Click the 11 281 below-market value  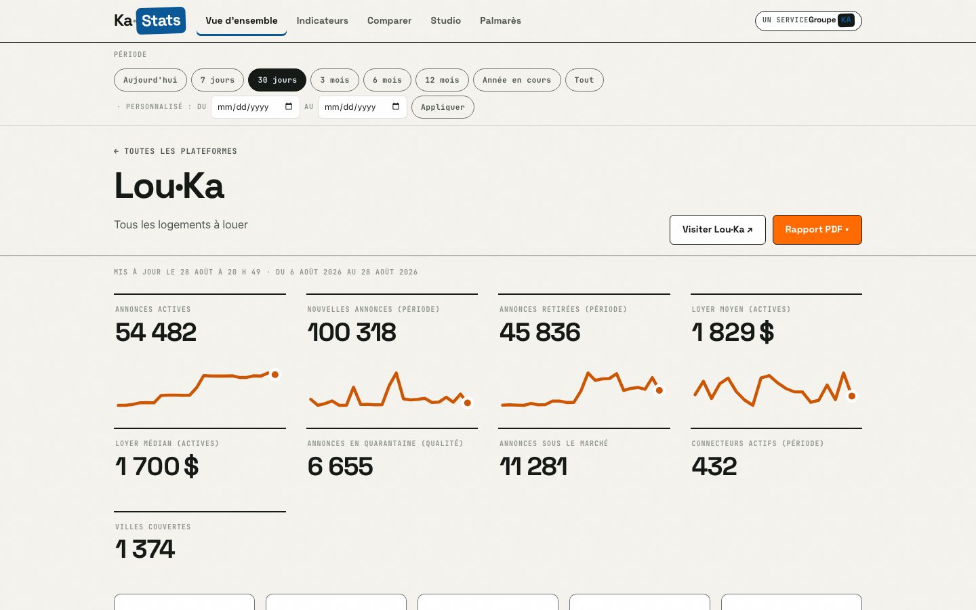coord(533,466)
